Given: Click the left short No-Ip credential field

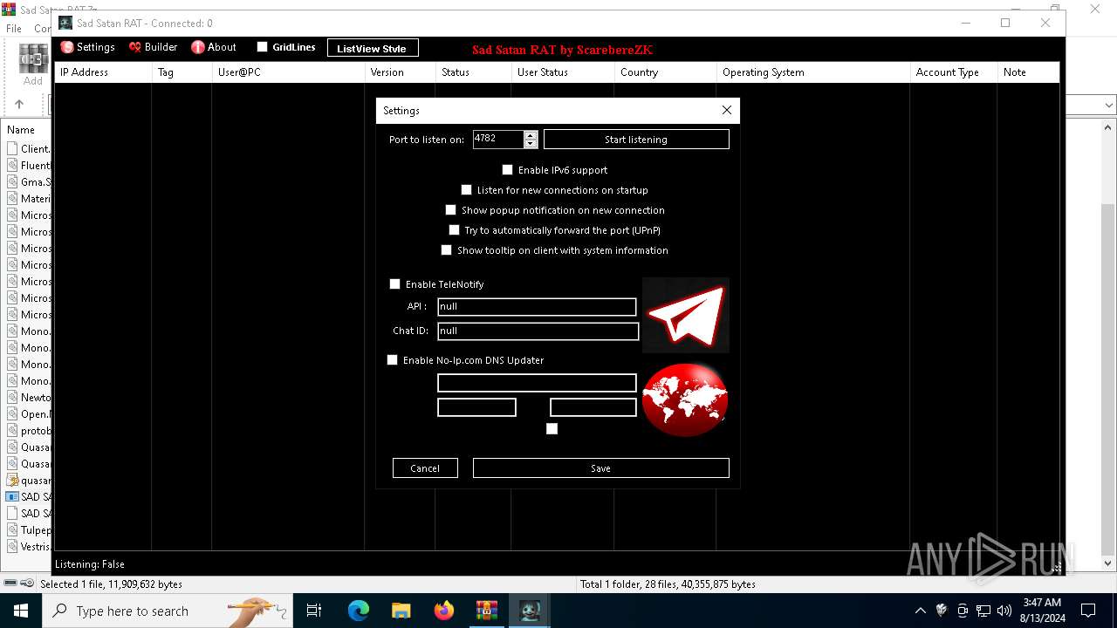Looking at the screenshot, I should (x=476, y=407).
